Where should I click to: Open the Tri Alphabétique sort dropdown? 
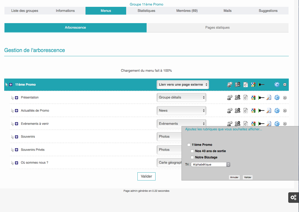pyautogui.click(x=211, y=164)
